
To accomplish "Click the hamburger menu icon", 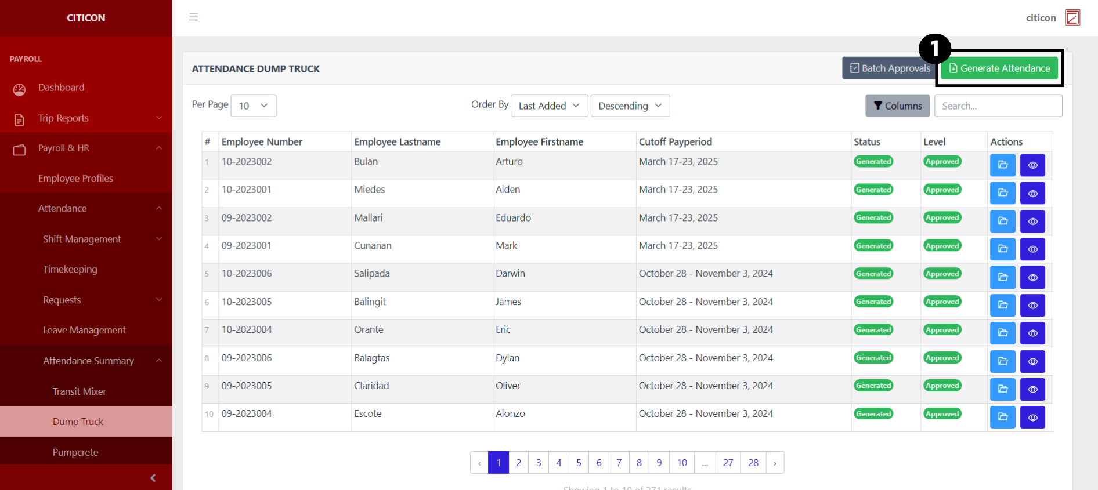I will click(x=194, y=17).
